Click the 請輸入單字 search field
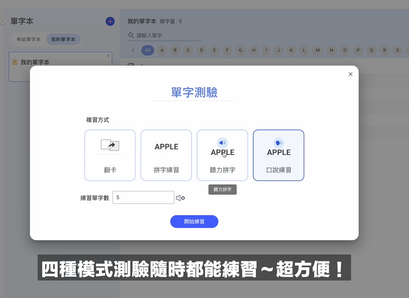The image size is (409, 298). click(x=168, y=36)
